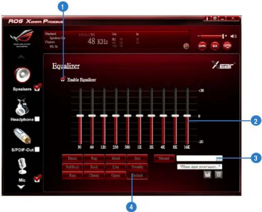Click the 250 Hz equalizer slider handle
The width and height of the screenshot is (262, 212).
click(x=116, y=116)
